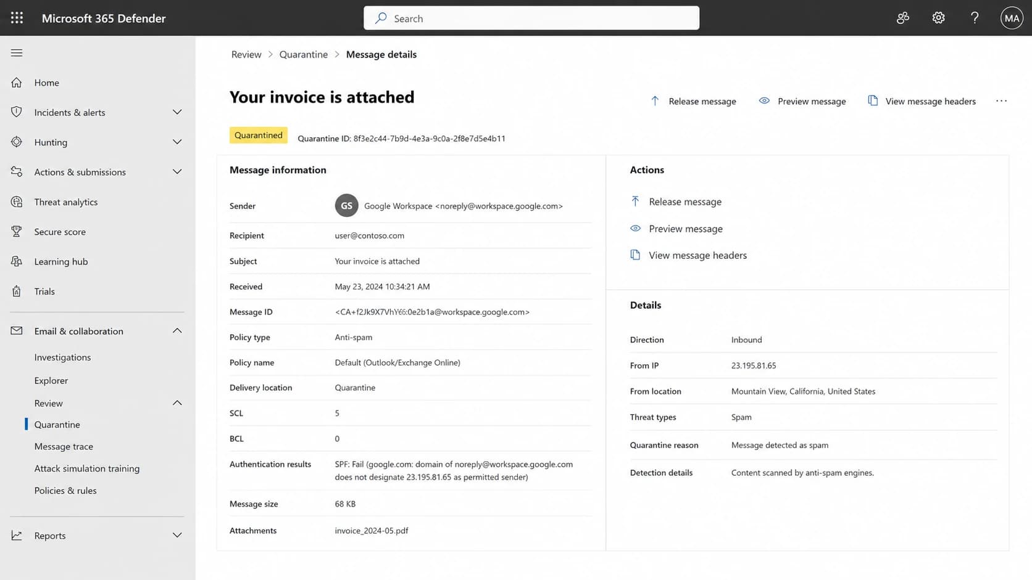Click the Actions & submissions icon
1032x580 pixels.
(17, 172)
